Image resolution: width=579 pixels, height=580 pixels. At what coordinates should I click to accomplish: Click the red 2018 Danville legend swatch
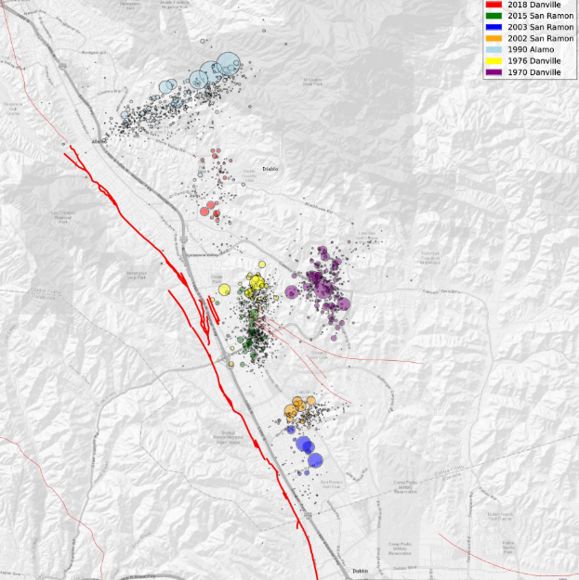pyautogui.click(x=491, y=6)
